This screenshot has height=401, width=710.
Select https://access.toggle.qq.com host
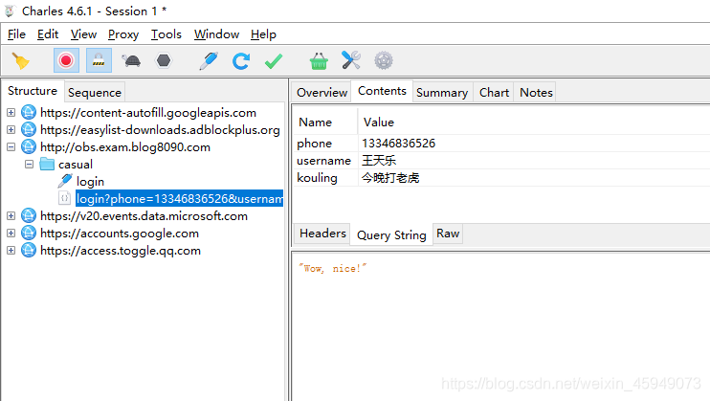pyautogui.click(x=121, y=250)
